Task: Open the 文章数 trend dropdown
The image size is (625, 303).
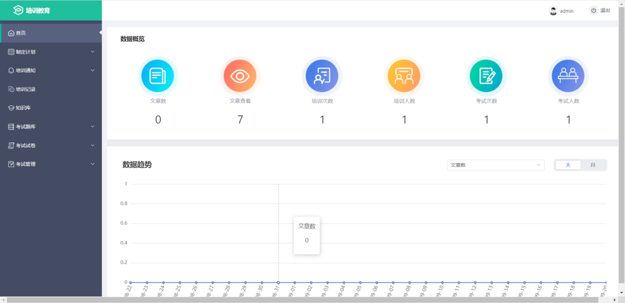Action: click(x=495, y=165)
